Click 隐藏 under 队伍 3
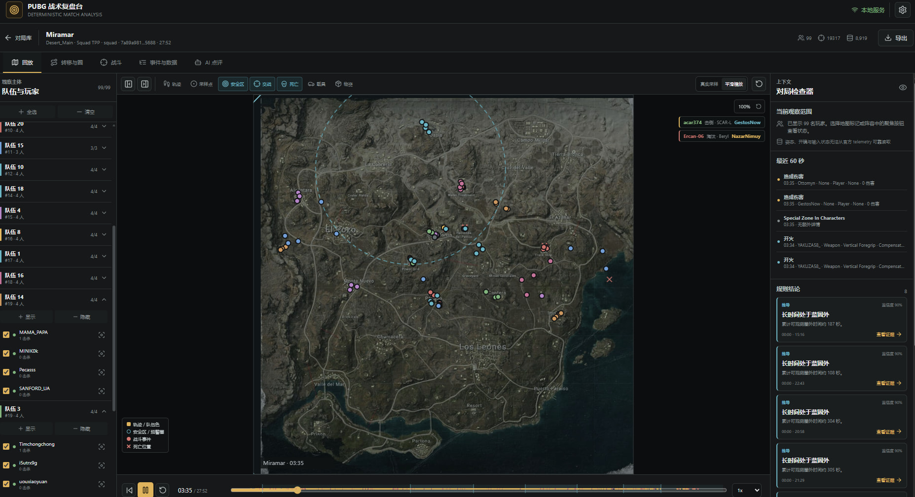Image resolution: width=915 pixels, height=497 pixels. 81,429
